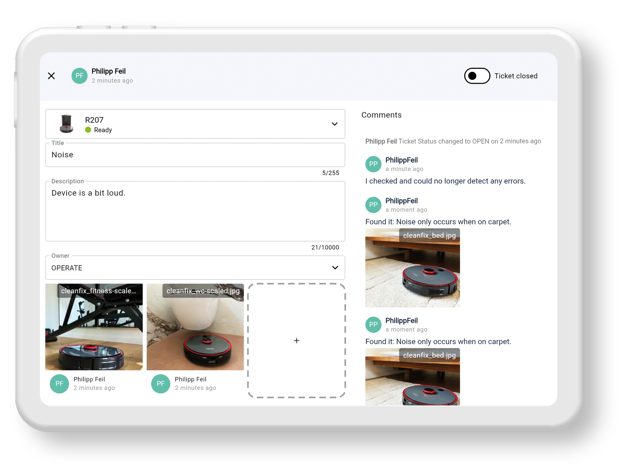626x464 pixels.
Task: Click Philipp Feil name in header
Action: click(x=109, y=71)
